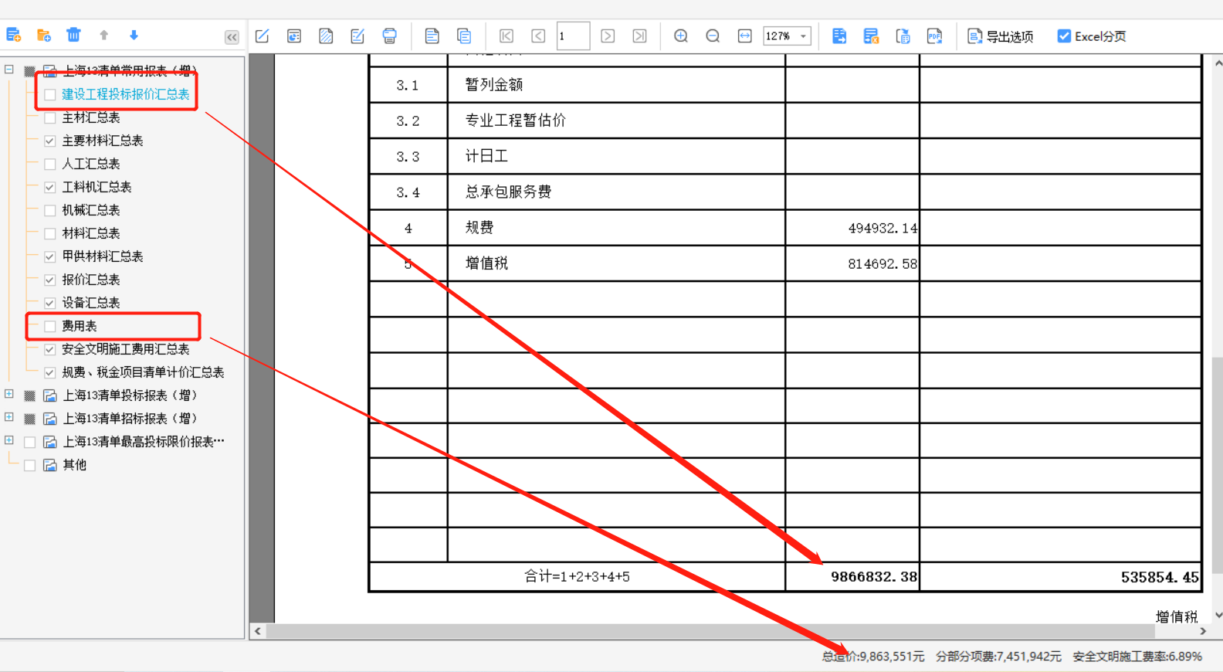Image resolution: width=1223 pixels, height=672 pixels.
Task: Go to last page
Action: (x=639, y=36)
